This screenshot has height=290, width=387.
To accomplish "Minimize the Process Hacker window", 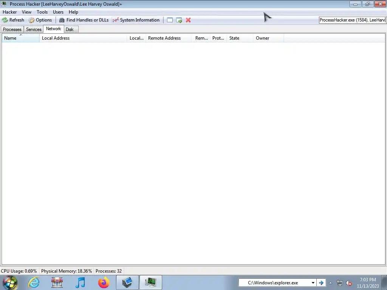I will 355,4.
